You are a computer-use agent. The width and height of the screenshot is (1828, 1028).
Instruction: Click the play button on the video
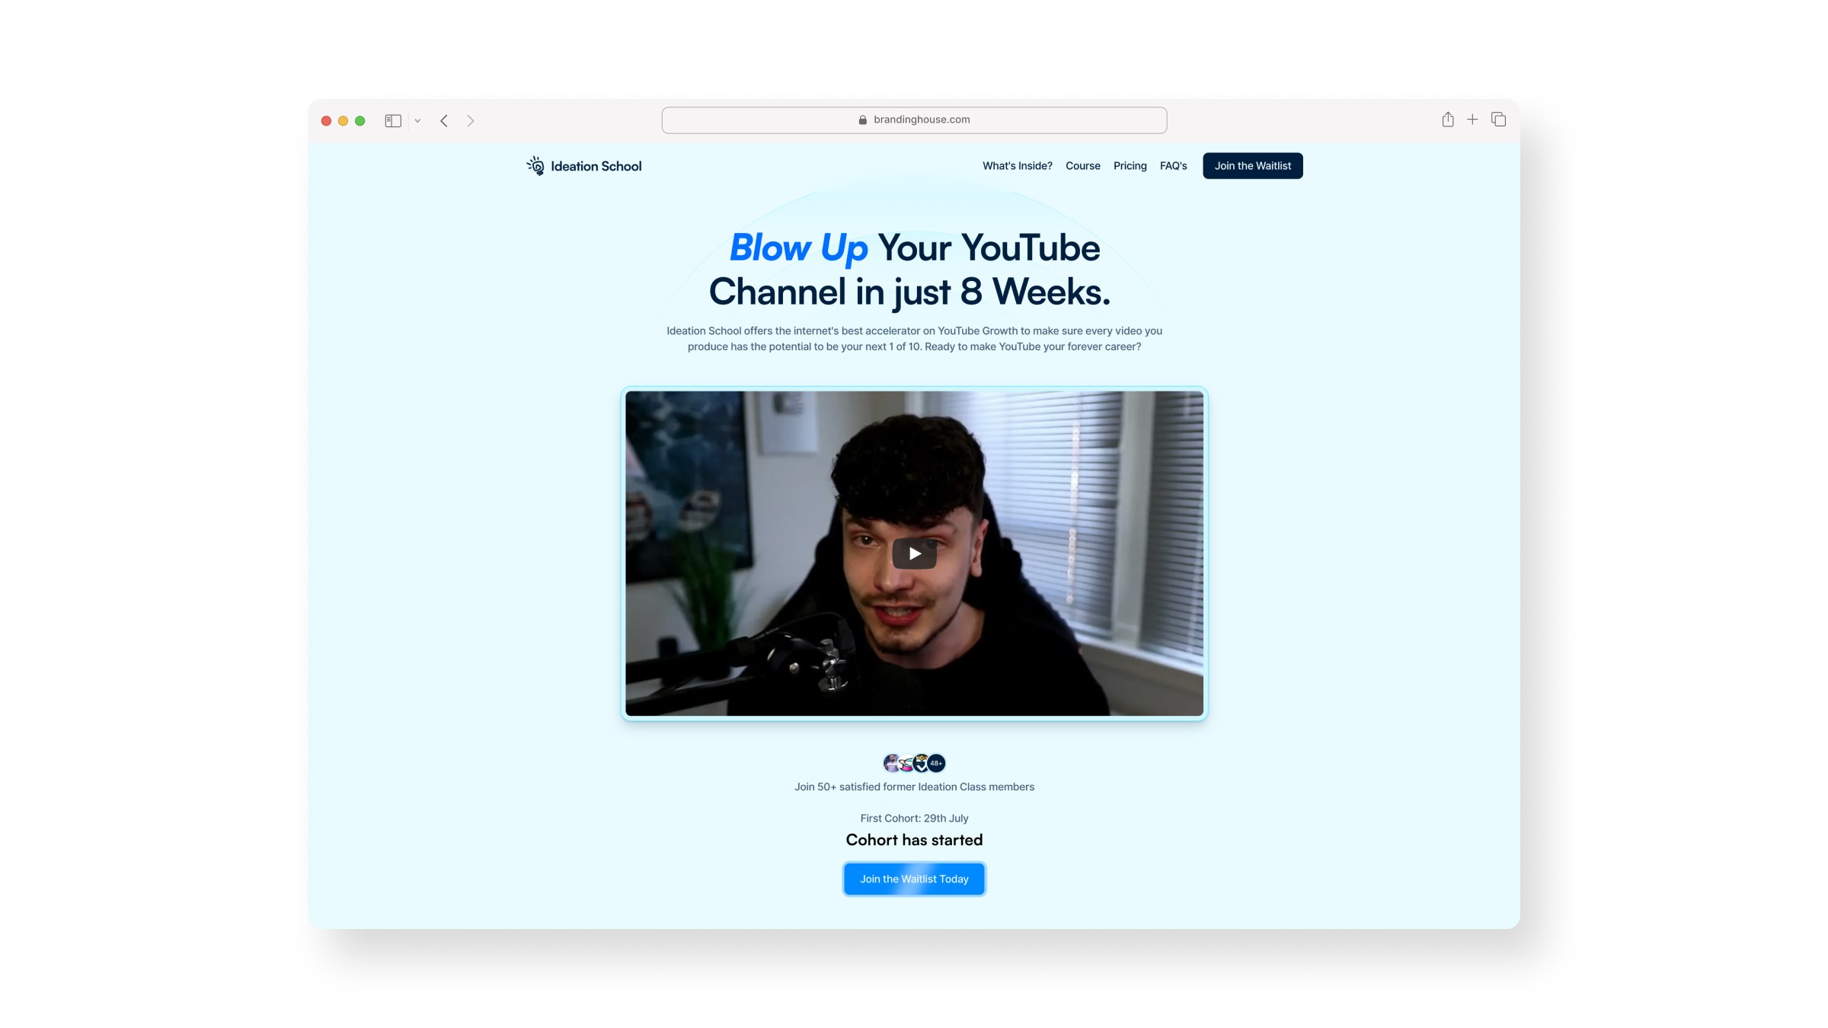[x=914, y=552]
